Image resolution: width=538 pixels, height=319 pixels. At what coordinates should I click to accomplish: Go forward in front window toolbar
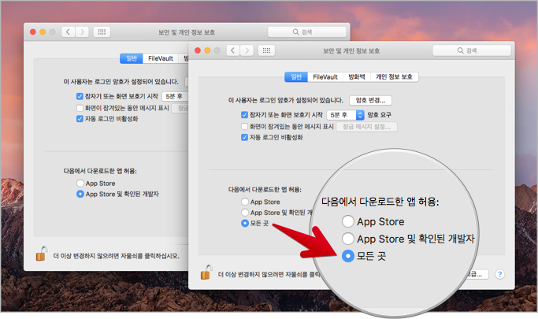[x=247, y=50]
